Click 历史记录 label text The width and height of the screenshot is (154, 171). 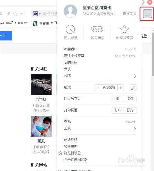pos(71,38)
